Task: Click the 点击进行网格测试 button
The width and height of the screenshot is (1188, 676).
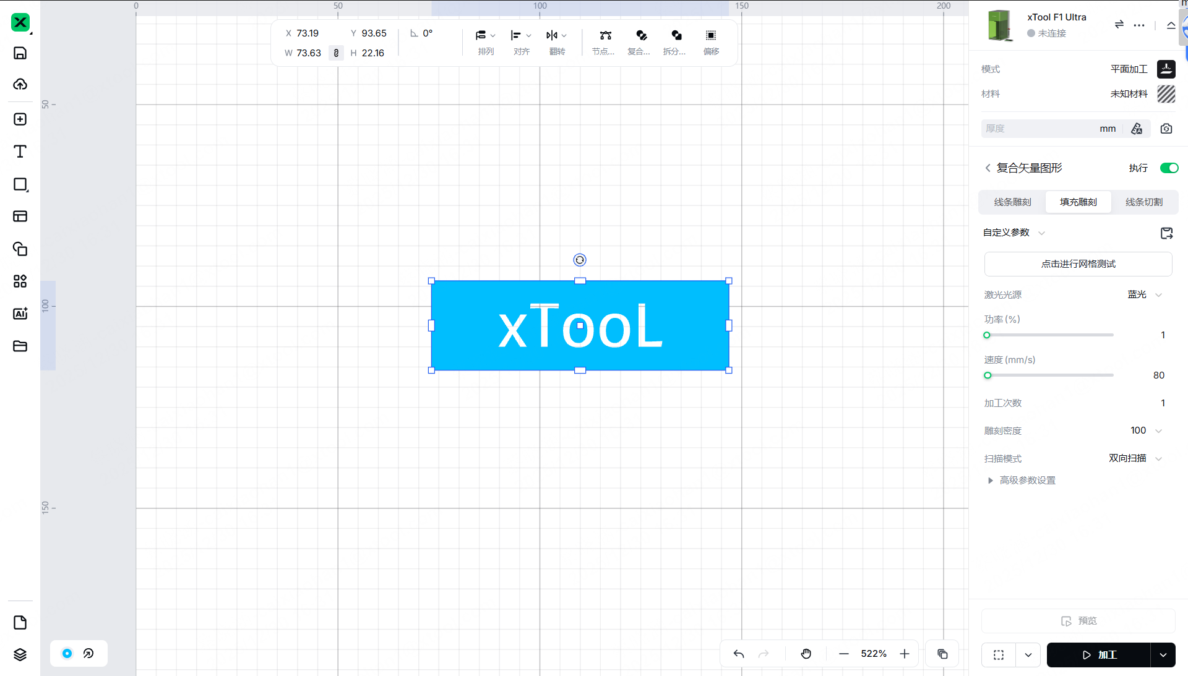Action: coord(1078,264)
